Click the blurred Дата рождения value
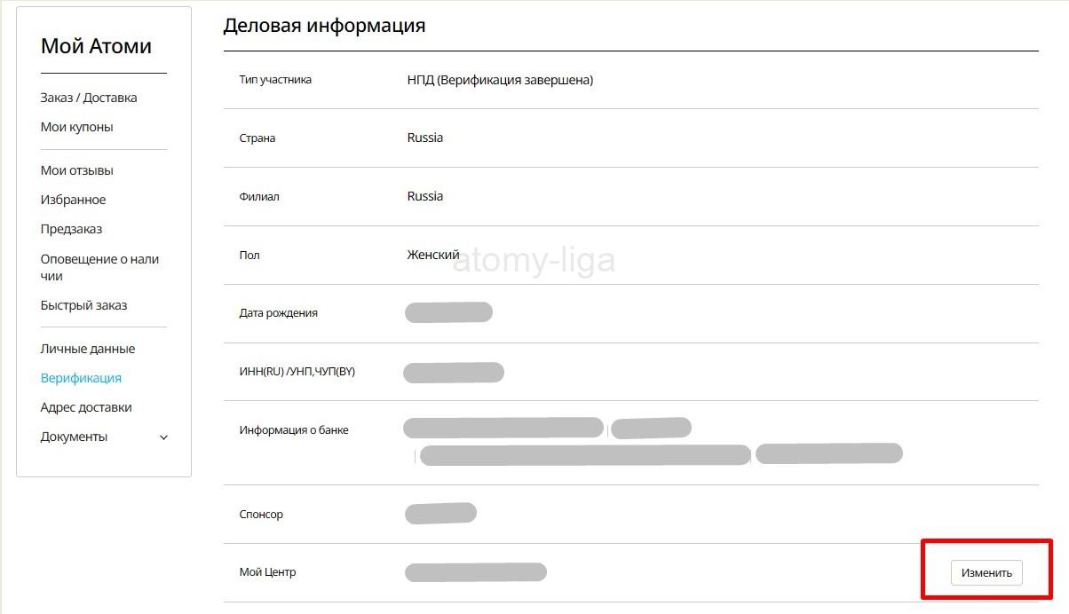This screenshot has width=1069, height=614. 448,312
